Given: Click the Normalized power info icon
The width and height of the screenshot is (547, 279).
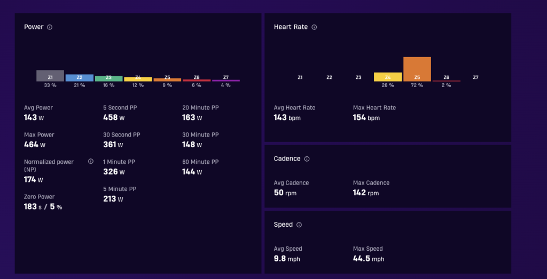Looking at the screenshot, I should pyautogui.click(x=91, y=161).
